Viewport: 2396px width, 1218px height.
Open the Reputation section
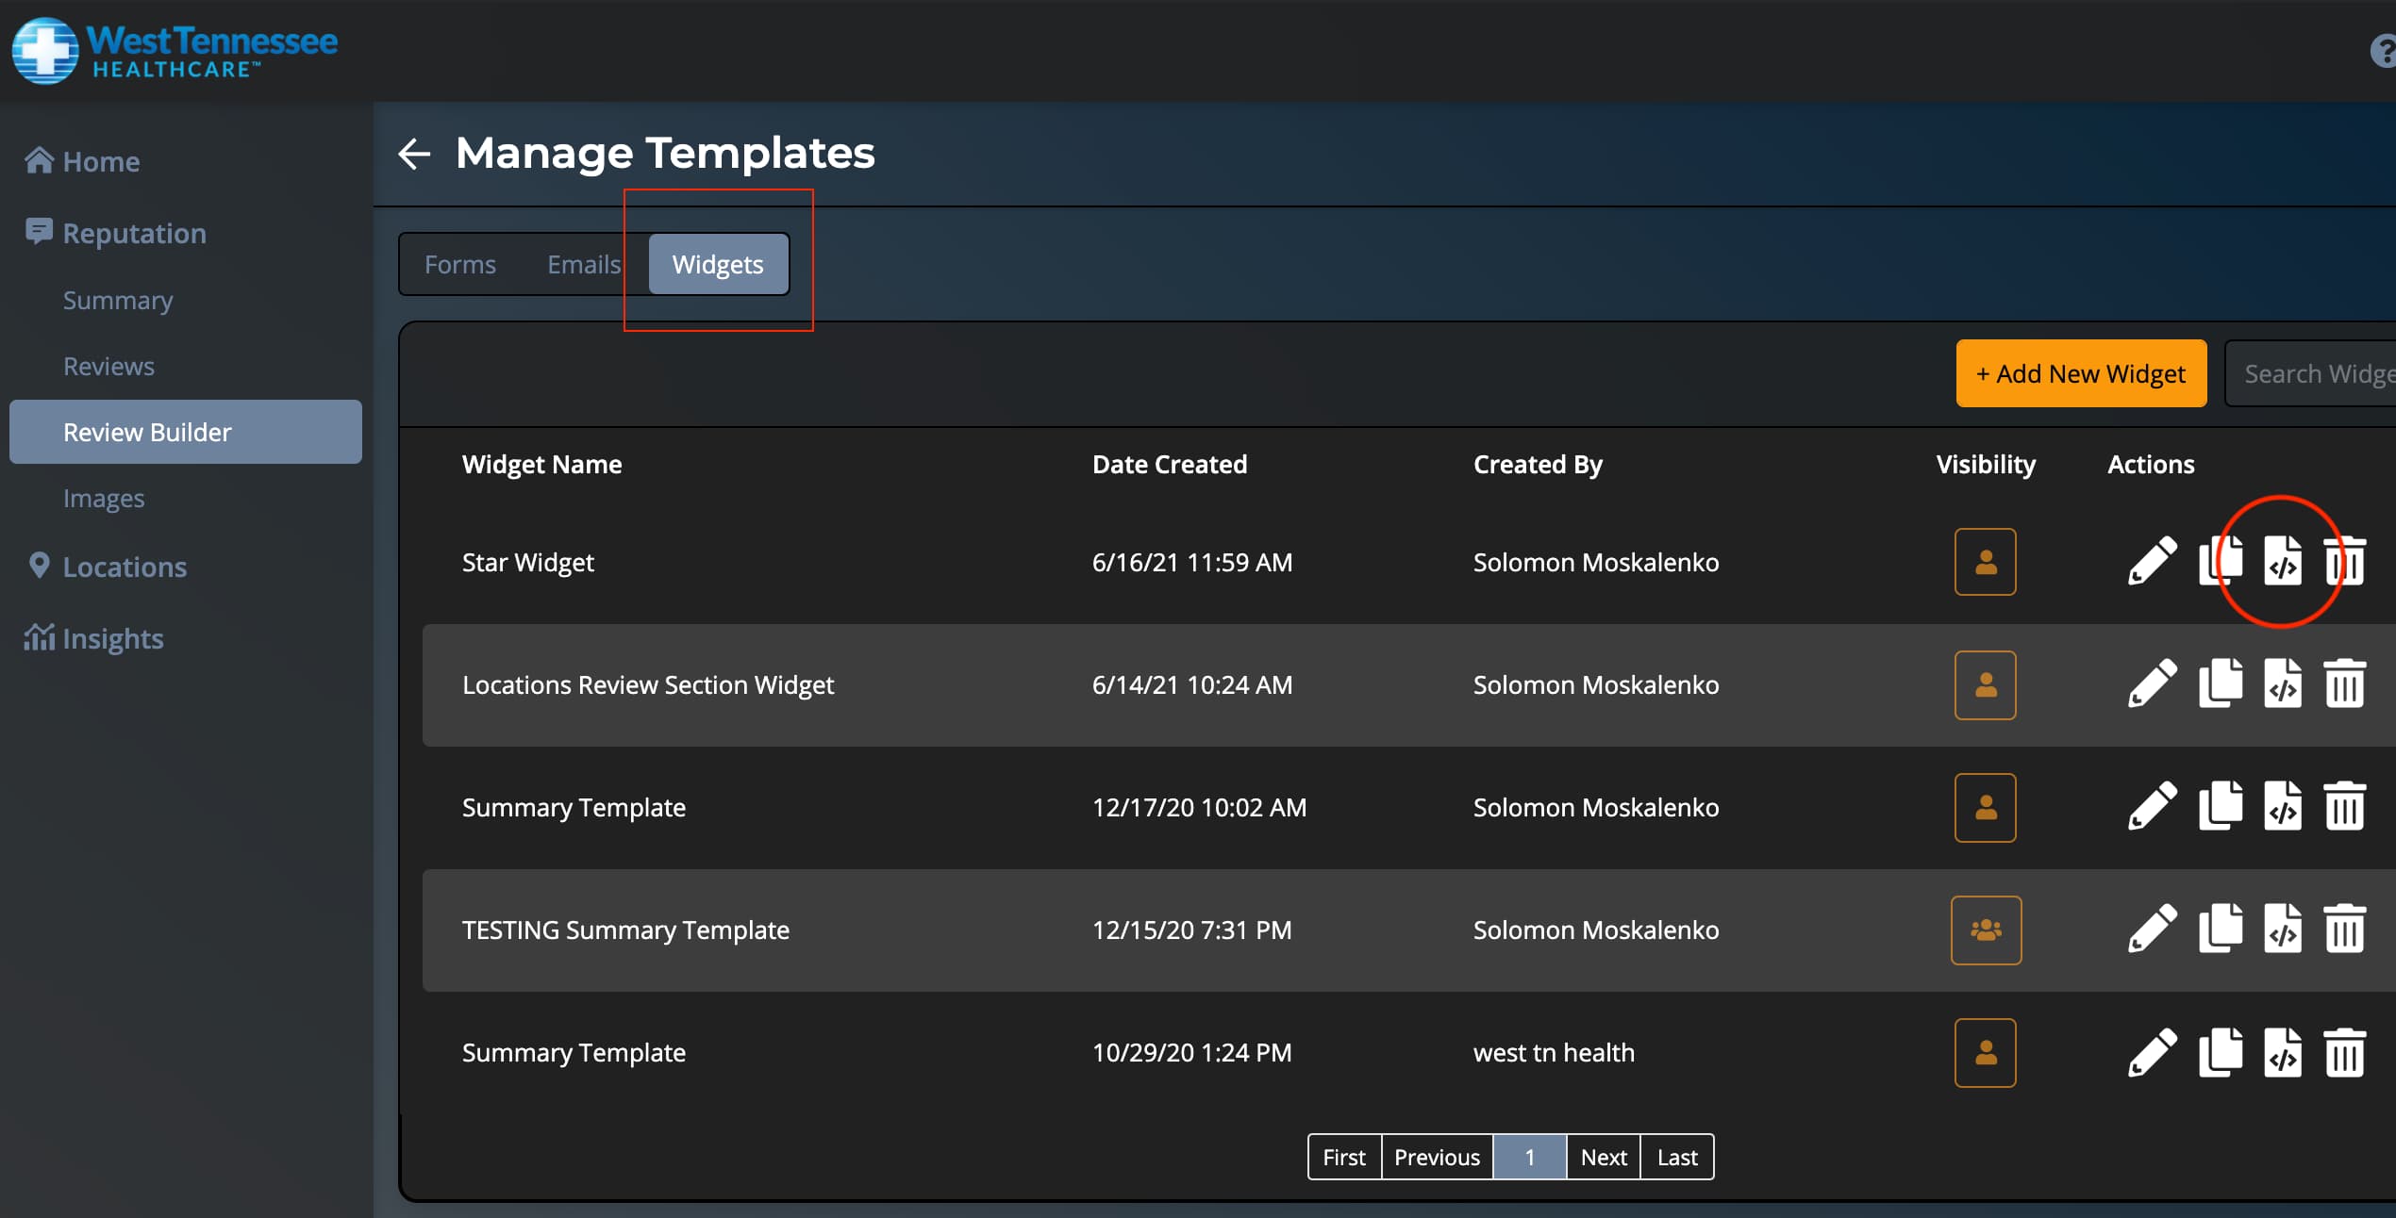click(x=116, y=233)
